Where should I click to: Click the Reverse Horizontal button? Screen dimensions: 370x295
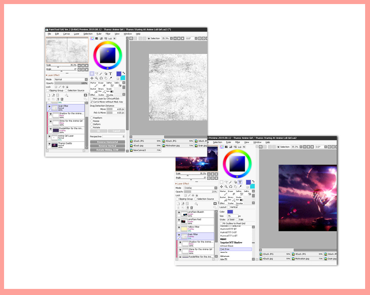tap(107, 142)
